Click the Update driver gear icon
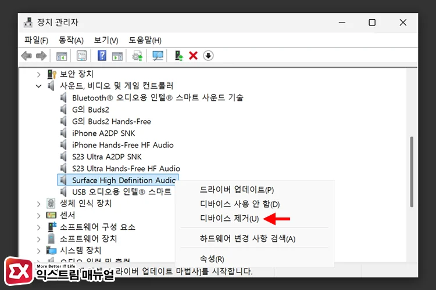Screen dimensions: 436x290 point(137,56)
